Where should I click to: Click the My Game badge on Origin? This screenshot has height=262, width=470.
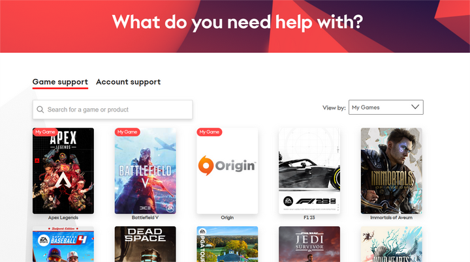210,132
